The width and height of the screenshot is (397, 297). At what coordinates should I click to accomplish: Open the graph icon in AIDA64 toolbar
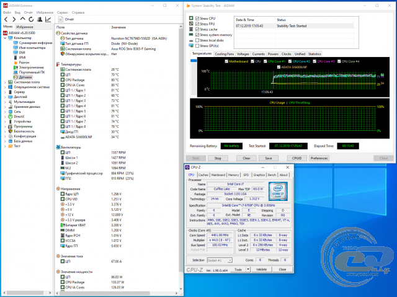pos(48,19)
